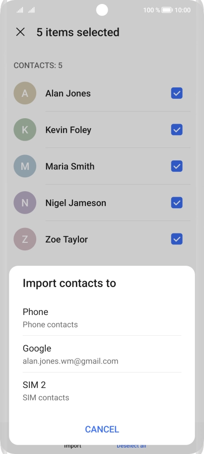This screenshot has height=454, width=204.
Task: Uncheck Alan Jones checkbox
Action: point(177,93)
